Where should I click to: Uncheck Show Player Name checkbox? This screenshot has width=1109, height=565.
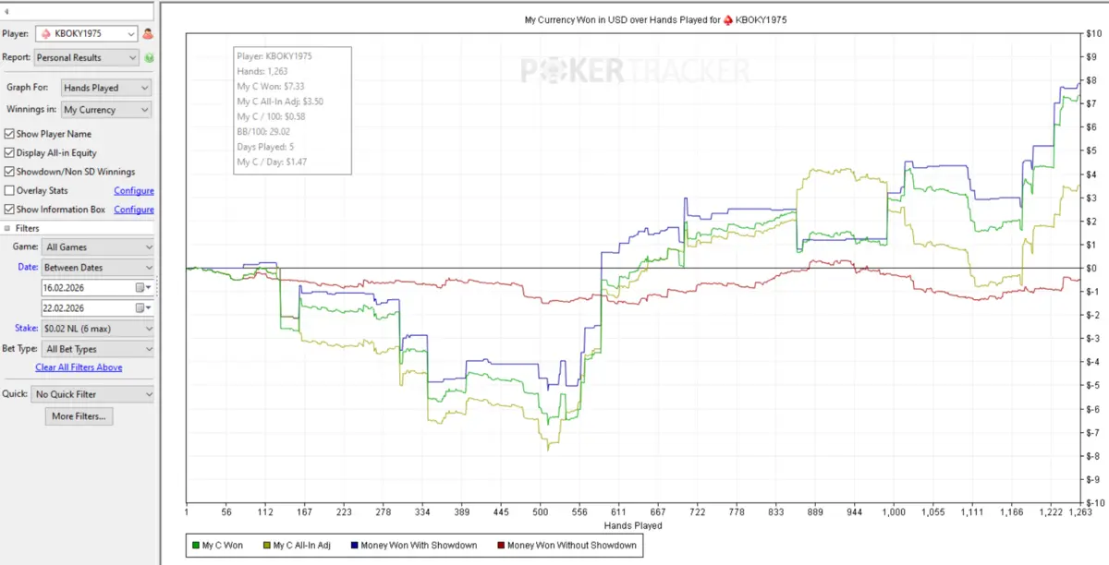[x=9, y=134]
